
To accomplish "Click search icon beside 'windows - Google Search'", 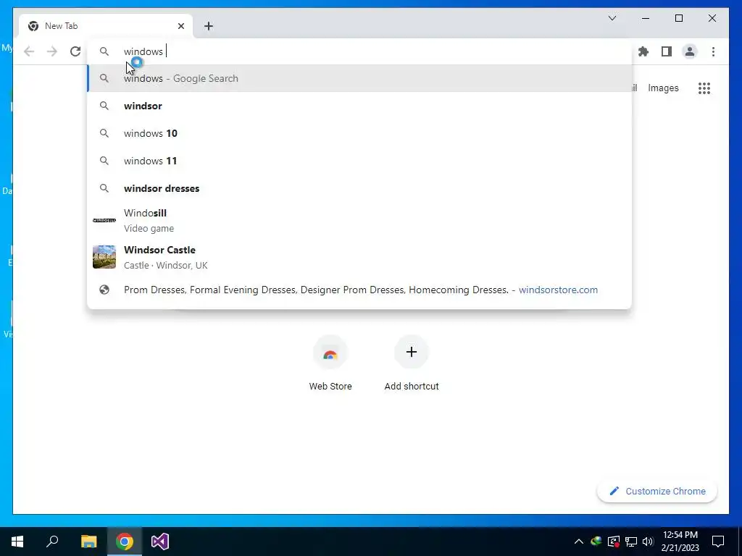I will tap(104, 78).
